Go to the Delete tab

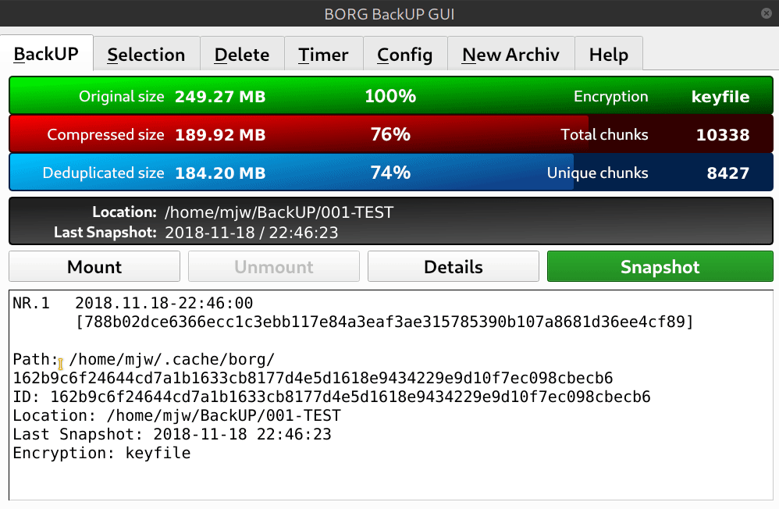tap(242, 54)
